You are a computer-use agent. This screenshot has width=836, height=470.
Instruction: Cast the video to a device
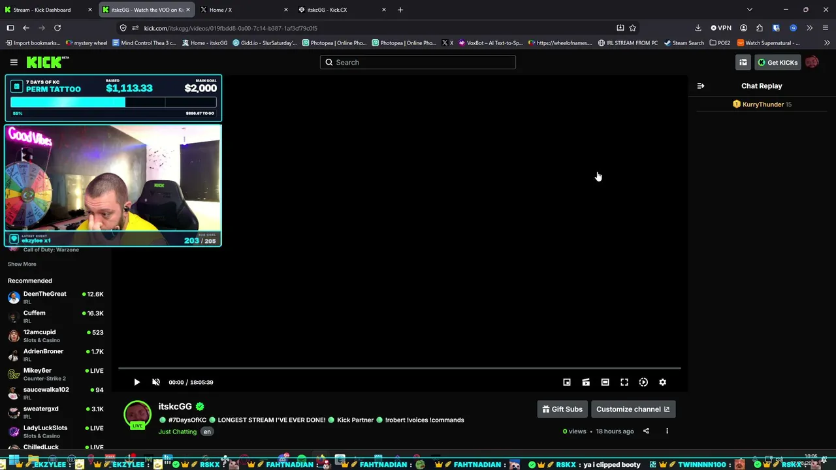[x=586, y=383]
